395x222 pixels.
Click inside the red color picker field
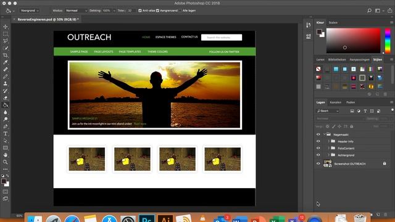coord(354,41)
